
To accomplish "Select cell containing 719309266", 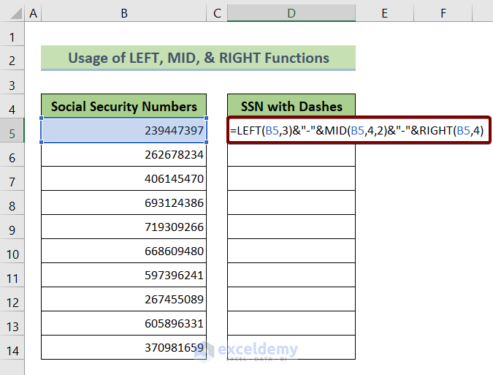I will (x=124, y=227).
